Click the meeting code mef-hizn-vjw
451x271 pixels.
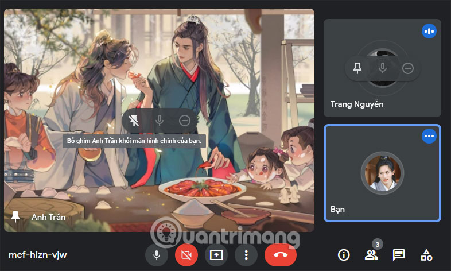click(x=38, y=255)
